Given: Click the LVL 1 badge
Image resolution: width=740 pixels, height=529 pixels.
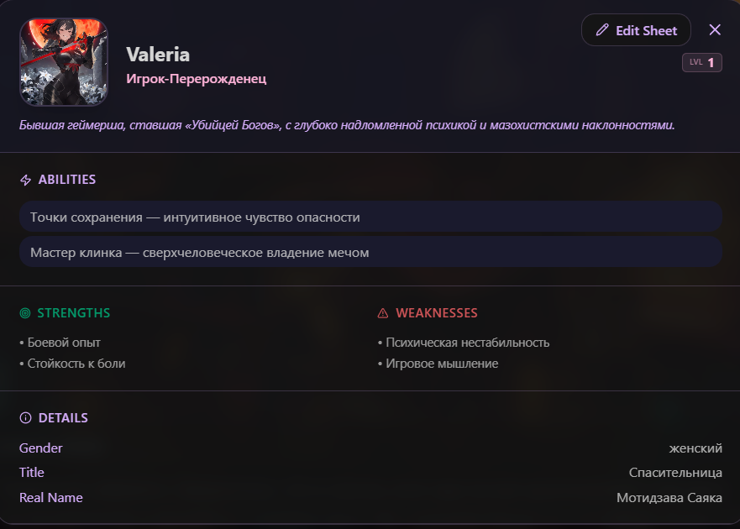Looking at the screenshot, I should point(701,62).
